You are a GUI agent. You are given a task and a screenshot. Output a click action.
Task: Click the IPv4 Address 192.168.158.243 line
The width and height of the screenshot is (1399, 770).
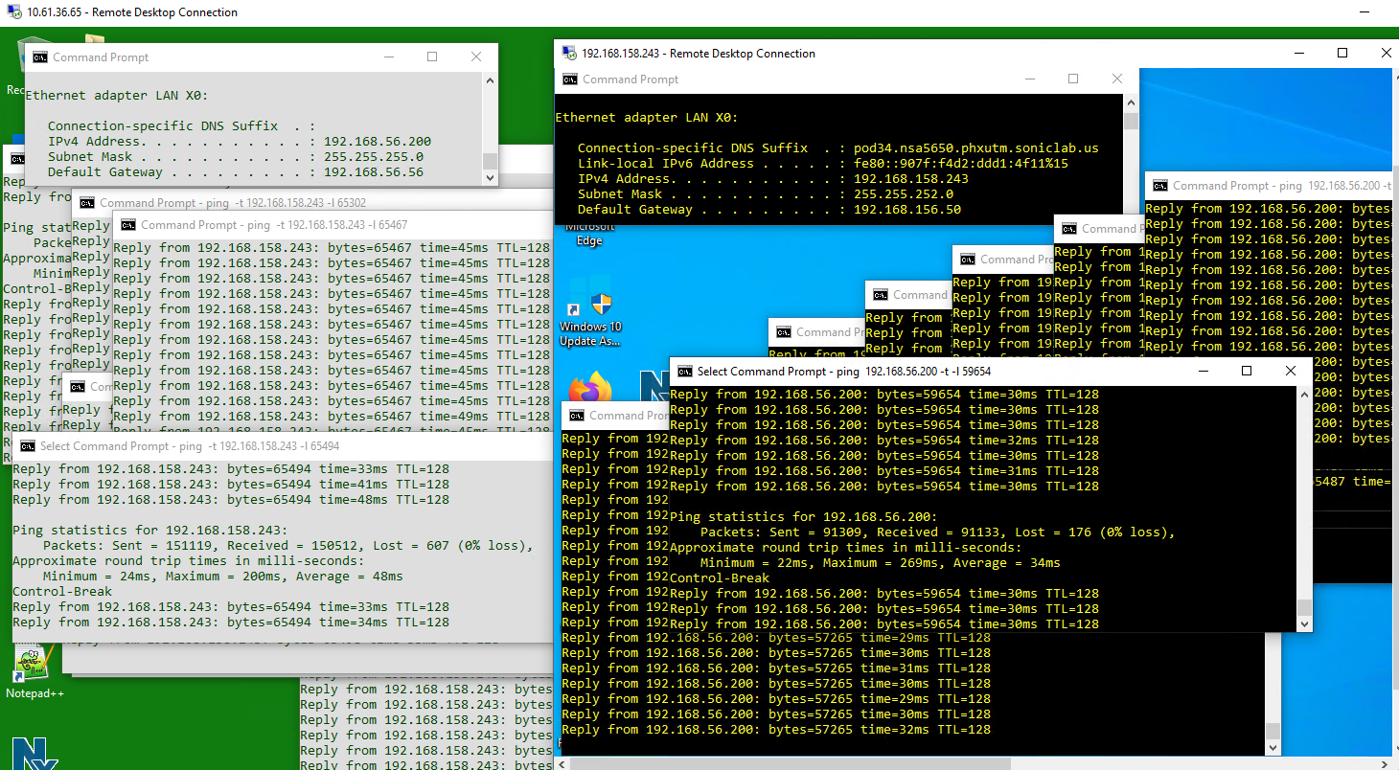tap(772, 179)
